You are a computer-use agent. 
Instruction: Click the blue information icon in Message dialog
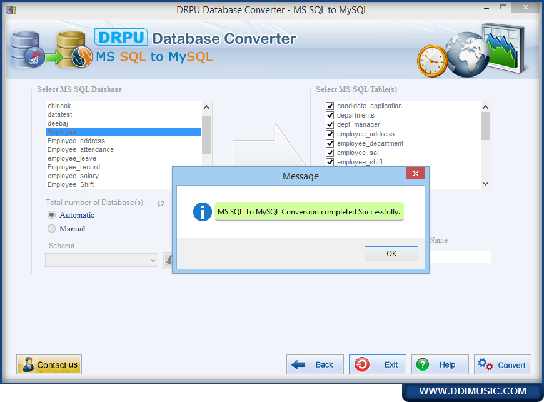click(x=202, y=211)
